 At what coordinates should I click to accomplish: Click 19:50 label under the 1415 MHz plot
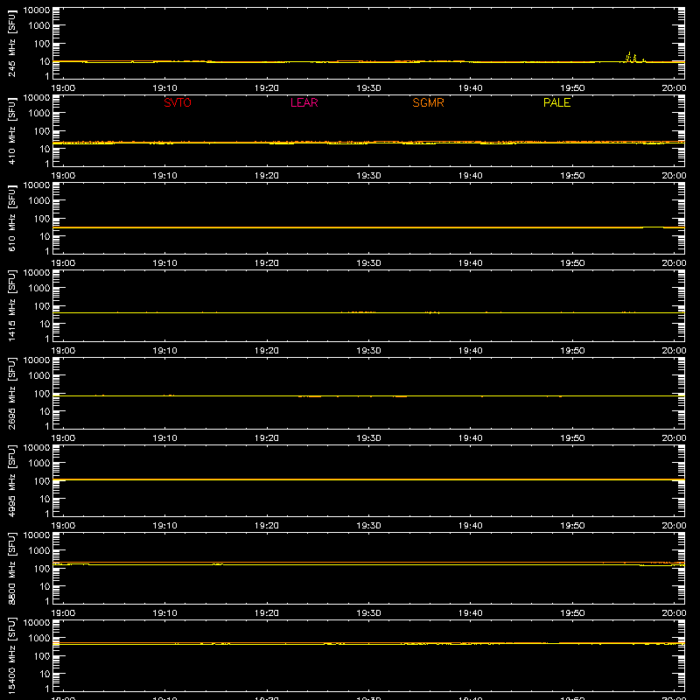pos(572,351)
